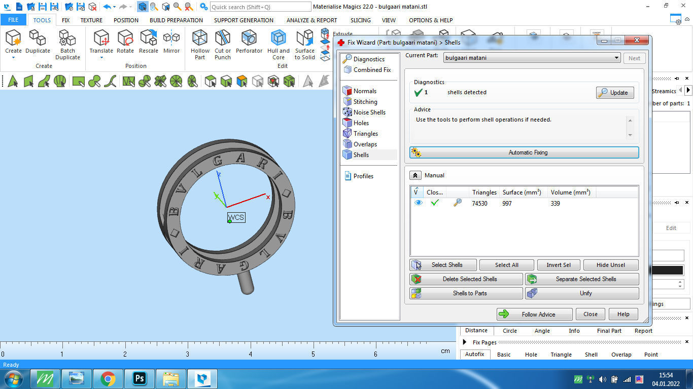Click the mark triangle selection icon
This screenshot has height=389, width=693.
pos(13,81)
